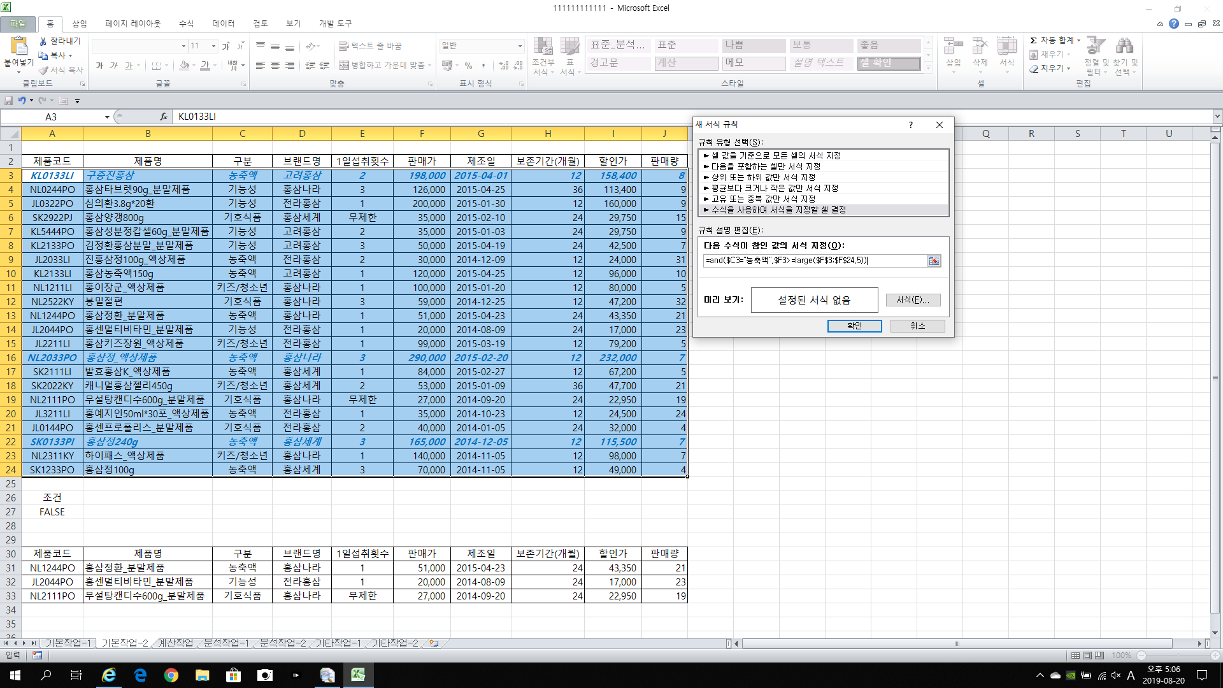Click the Find and Select binoculars icon

pyautogui.click(x=1125, y=47)
